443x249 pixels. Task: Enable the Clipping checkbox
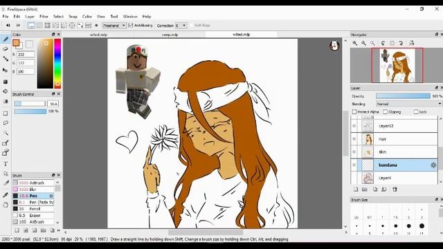[x=385, y=112]
